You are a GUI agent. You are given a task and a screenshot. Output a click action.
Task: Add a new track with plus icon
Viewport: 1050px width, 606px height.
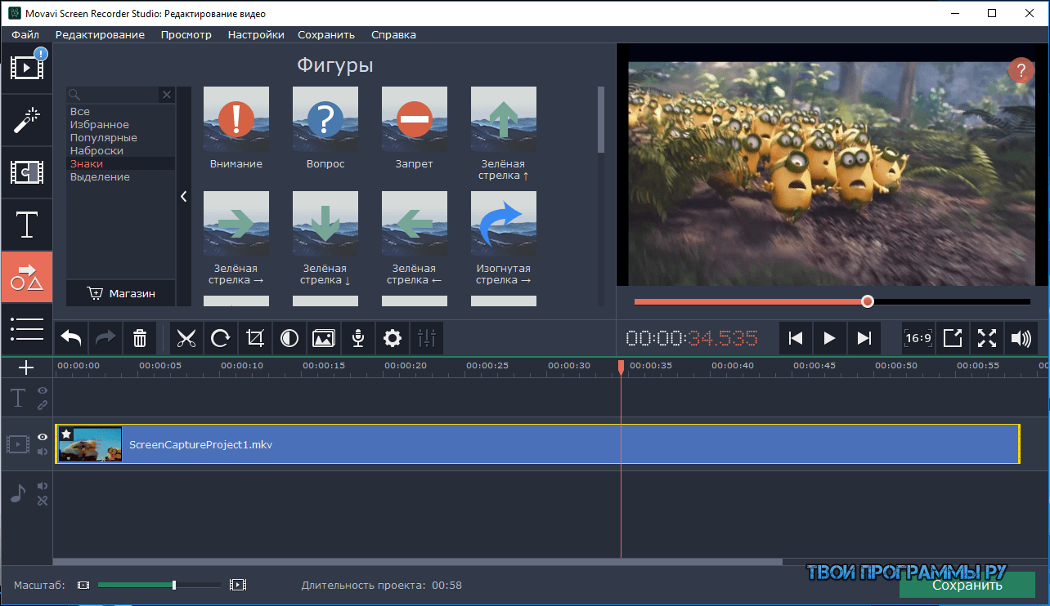coord(26,368)
